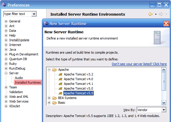Click the runtime list scroll down arrow

pyautogui.click(x=164, y=103)
